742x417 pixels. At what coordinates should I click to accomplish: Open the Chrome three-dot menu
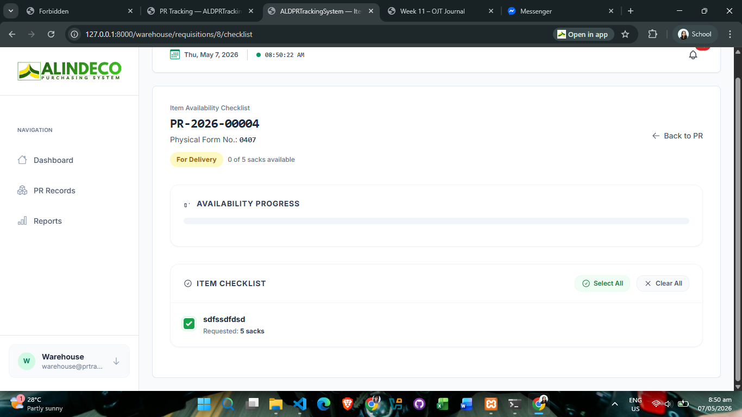(x=730, y=34)
